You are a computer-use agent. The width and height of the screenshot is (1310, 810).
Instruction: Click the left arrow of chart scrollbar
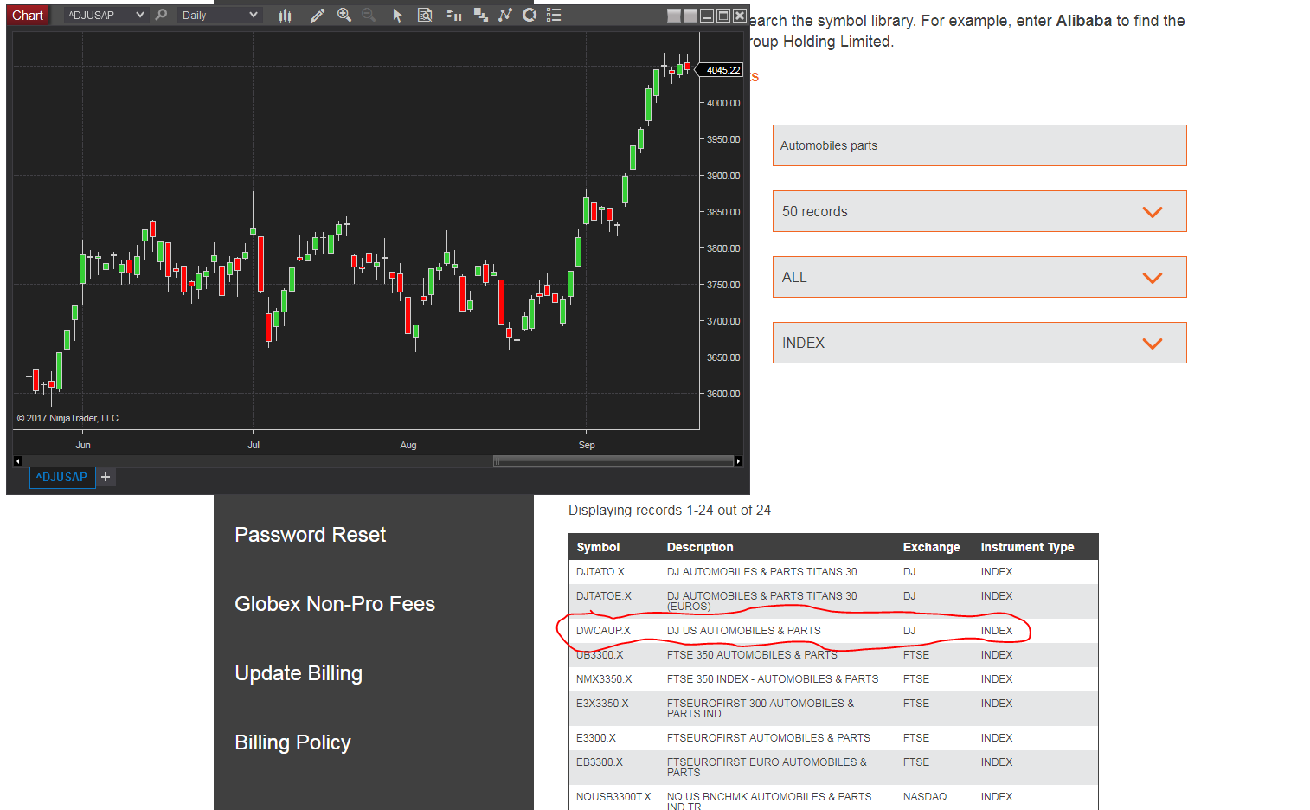pyautogui.click(x=17, y=461)
